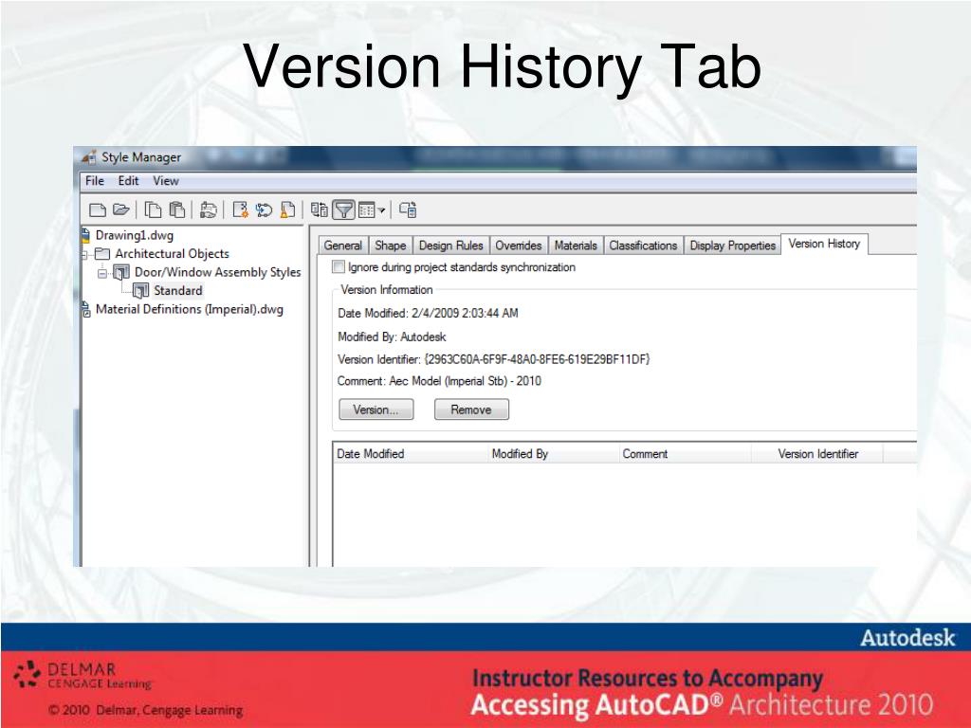Screen dimensions: 971x728
Task: Switch to the Design Rules tab
Action: point(450,246)
